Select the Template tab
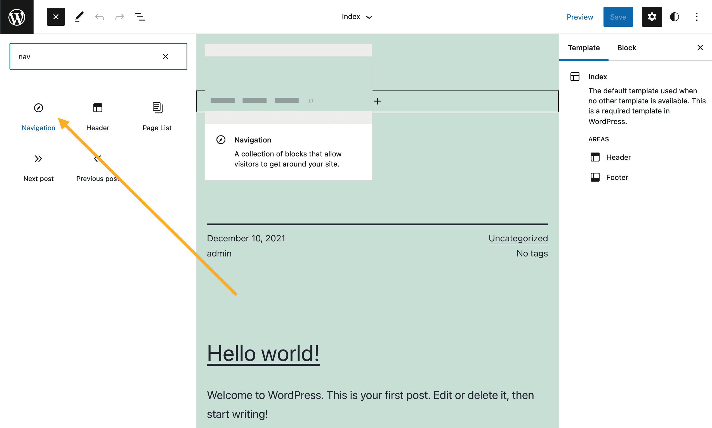Viewport: 712px width, 428px height. 584,47
